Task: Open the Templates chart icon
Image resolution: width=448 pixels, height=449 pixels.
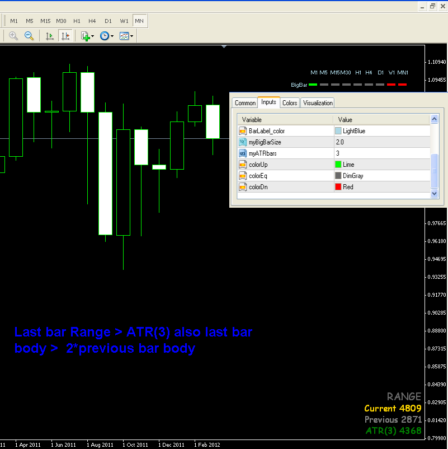Action: click(124, 36)
